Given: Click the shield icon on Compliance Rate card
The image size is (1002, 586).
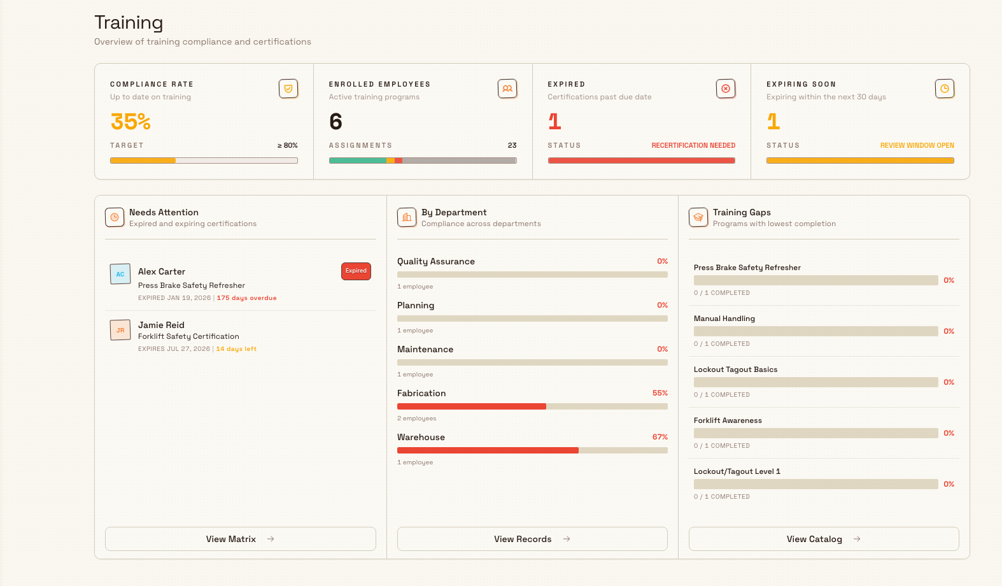Looking at the screenshot, I should 288,89.
